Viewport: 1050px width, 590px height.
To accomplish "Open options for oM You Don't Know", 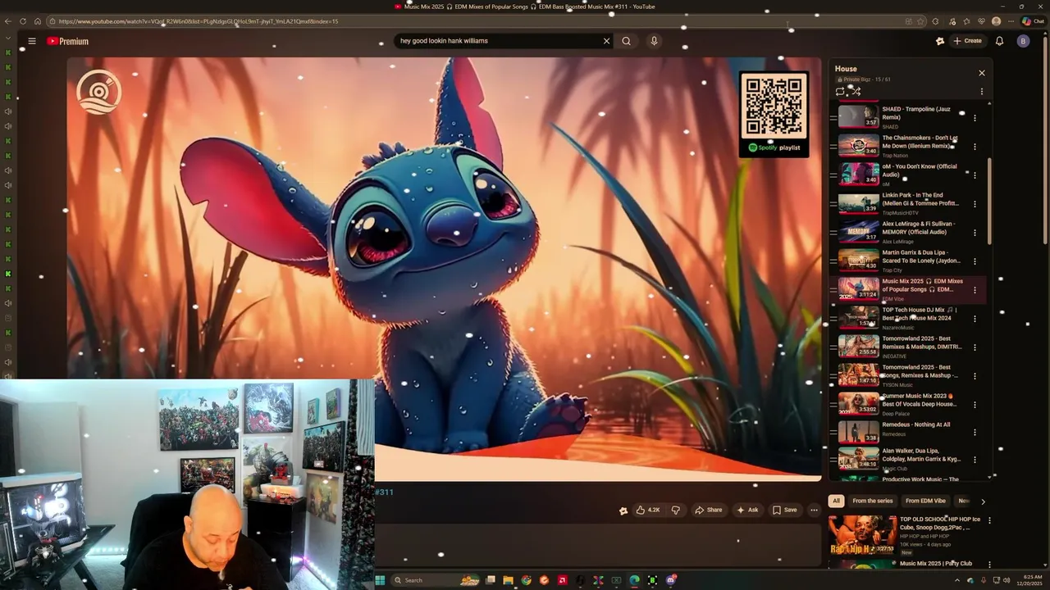I will pyautogui.click(x=975, y=175).
